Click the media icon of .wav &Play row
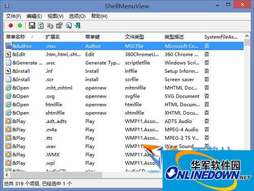Screen dimensions: 254x191 (8, 146)
